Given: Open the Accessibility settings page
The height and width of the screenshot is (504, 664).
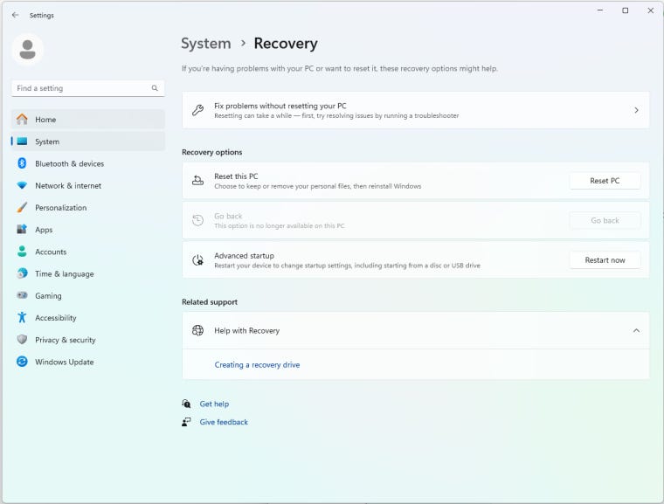Looking at the screenshot, I should 55,318.
